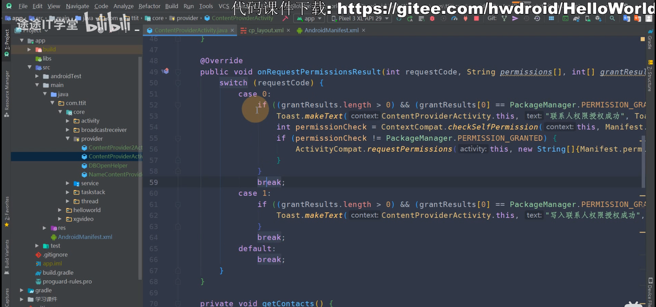Viewport: 656px width, 307px height.
Task: Open Pixel 3 XL API 29 device dropdown
Action: coord(359,18)
